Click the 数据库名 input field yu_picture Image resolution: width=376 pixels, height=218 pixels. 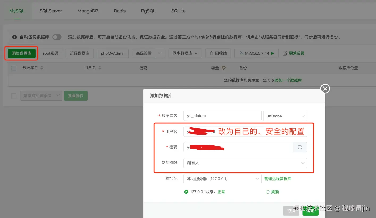[223, 116]
